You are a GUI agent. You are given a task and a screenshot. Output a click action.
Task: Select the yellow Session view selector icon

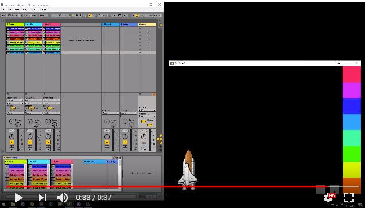pyautogui.click(x=160, y=25)
